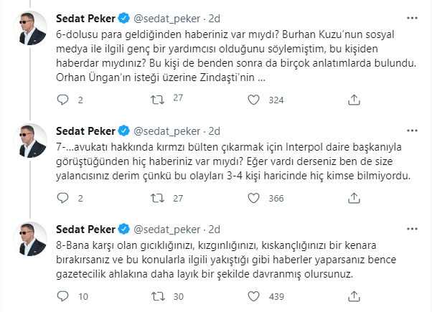Reply to the tweet starting '6-dolusu para'
432x312 pixels.
click(62, 100)
